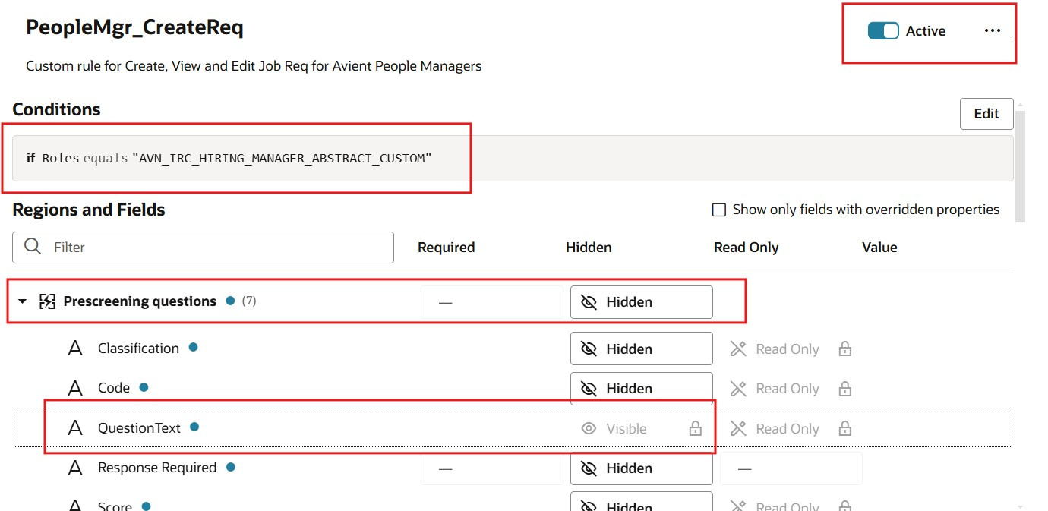Open the three-dot actions menu beside Active
The height and width of the screenshot is (511, 1048).
pos(992,31)
